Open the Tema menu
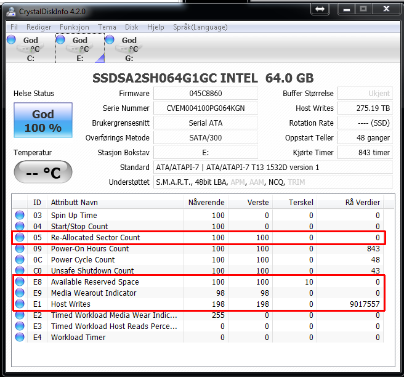404x377 pixels. click(107, 27)
